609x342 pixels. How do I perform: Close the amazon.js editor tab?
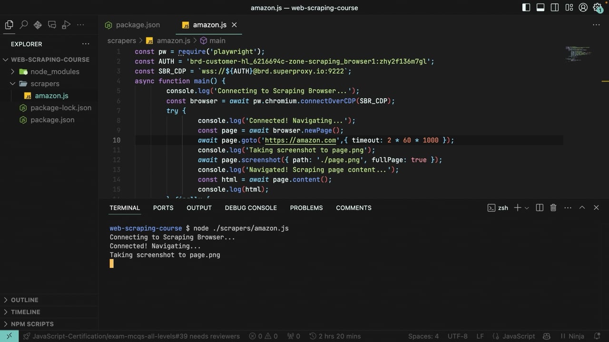click(x=234, y=25)
